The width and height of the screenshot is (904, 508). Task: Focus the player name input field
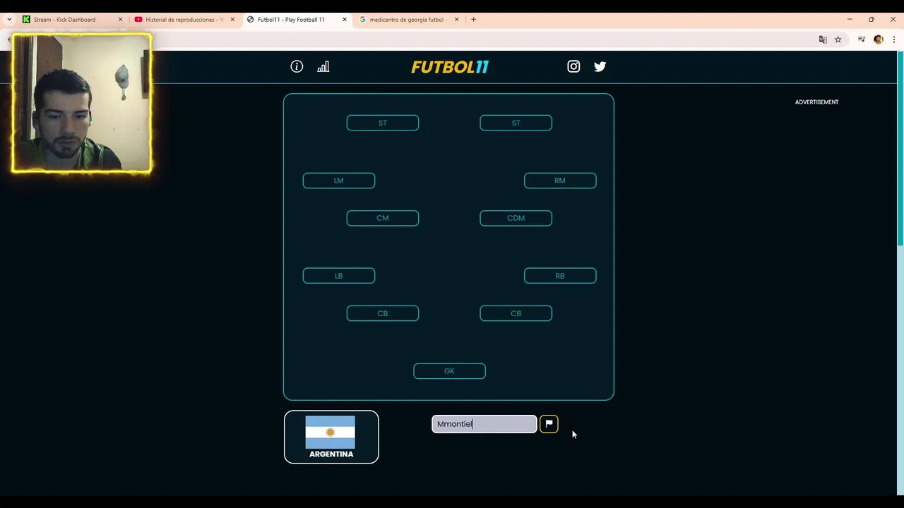(x=484, y=424)
